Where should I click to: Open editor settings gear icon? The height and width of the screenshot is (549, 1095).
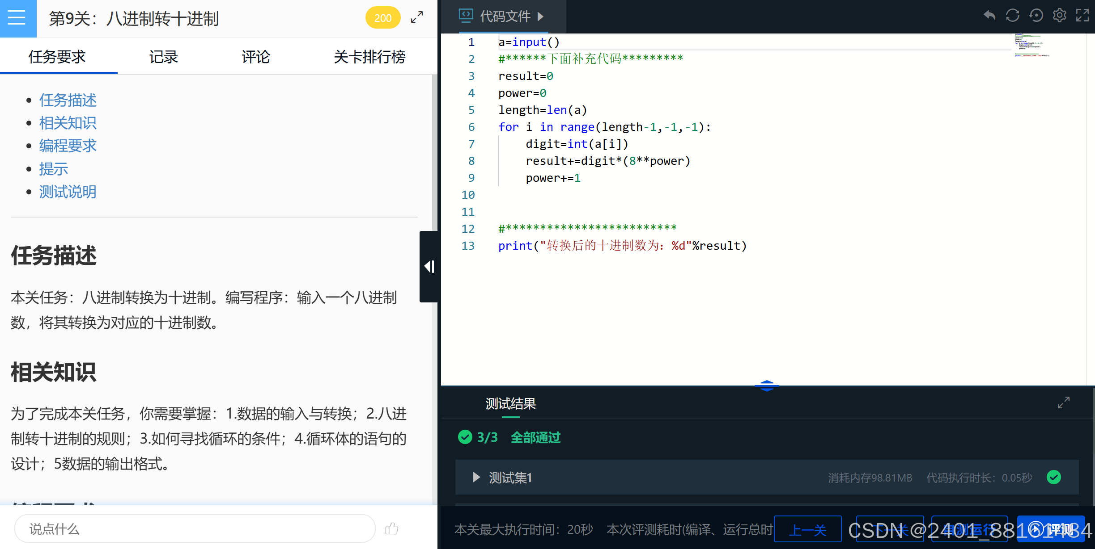coord(1059,16)
